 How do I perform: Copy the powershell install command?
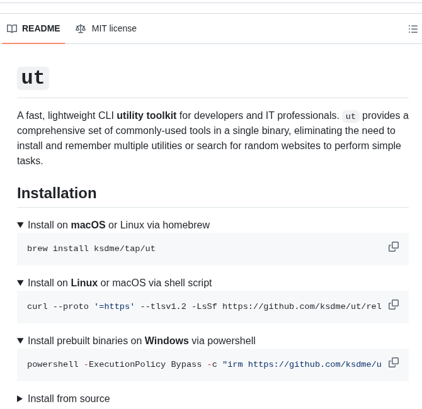[394, 362]
